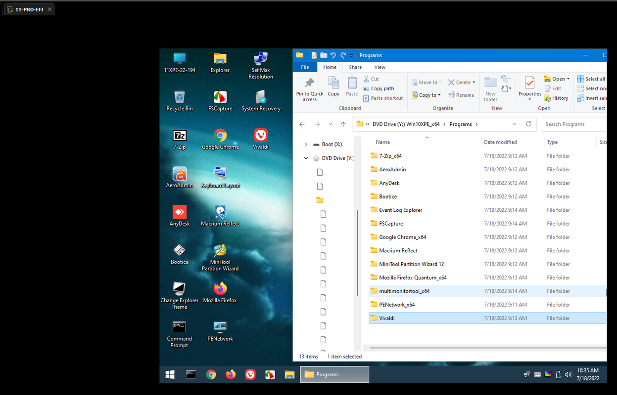
Task: Select the Vivaldi folder row
Action: 487,318
